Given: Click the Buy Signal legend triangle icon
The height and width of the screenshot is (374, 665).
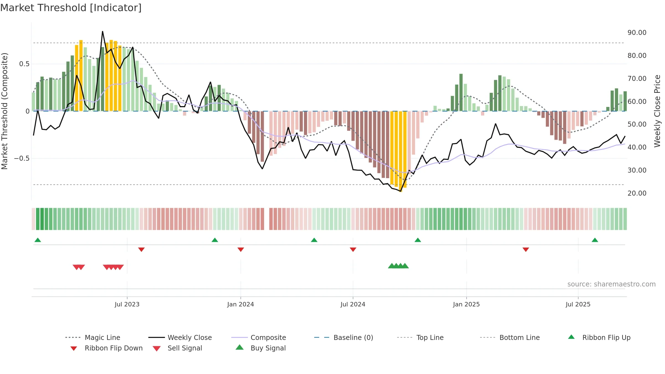Looking at the screenshot, I should [x=240, y=347].
